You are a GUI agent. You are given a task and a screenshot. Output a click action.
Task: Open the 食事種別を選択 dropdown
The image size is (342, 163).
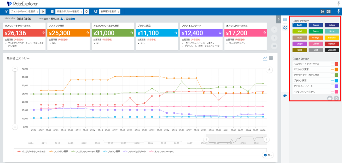(x=110, y=12)
